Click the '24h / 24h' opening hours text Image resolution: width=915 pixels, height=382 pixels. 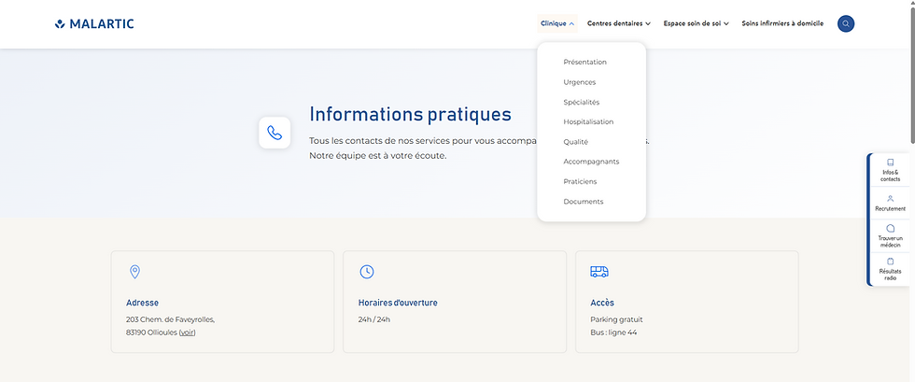pyautogui.click(x=374, y=319)
